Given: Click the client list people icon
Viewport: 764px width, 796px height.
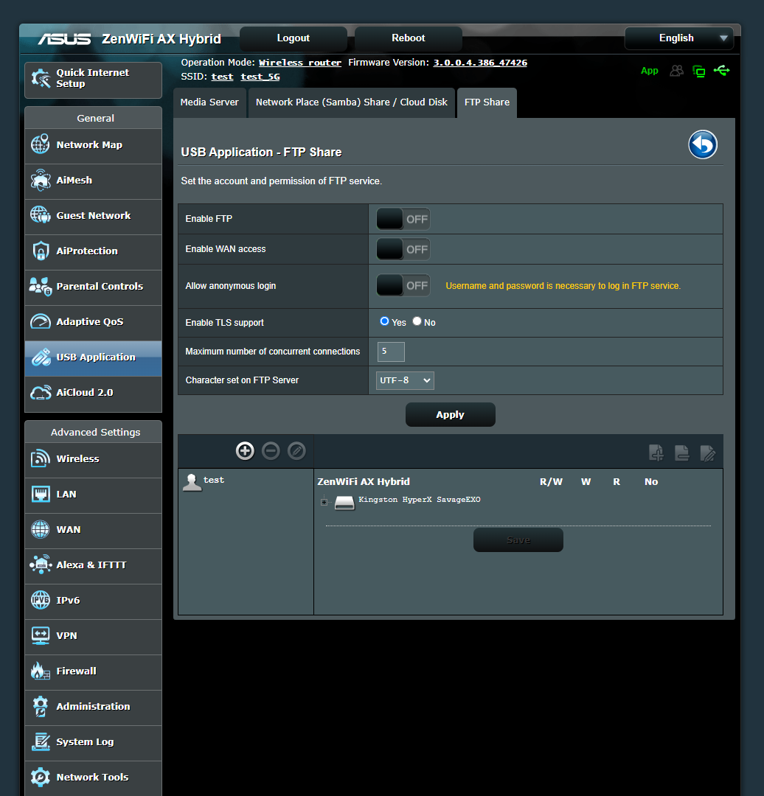Looking at the screenshot, I should point(676,71).
